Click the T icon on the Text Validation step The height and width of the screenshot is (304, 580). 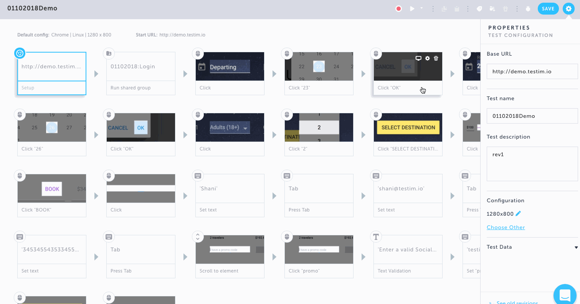376,236
